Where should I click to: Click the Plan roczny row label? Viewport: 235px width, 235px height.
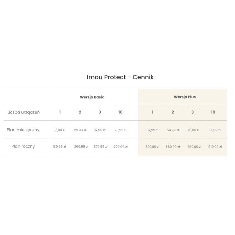(23, 146)
